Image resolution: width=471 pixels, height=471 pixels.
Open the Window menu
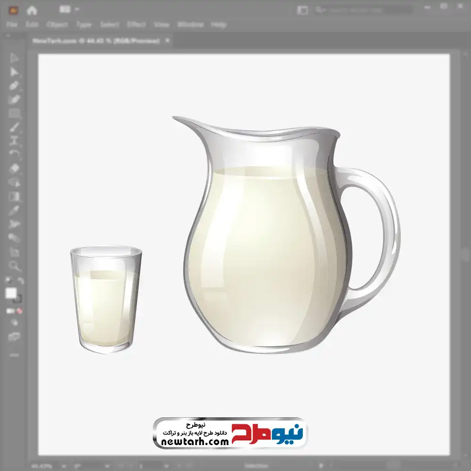point(190,24)
